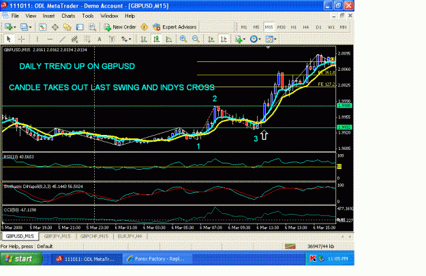
Task: Open the View menu
Action: click(x=31, y=16)
